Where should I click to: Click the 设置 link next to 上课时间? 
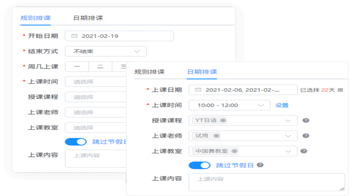(281, 105)
